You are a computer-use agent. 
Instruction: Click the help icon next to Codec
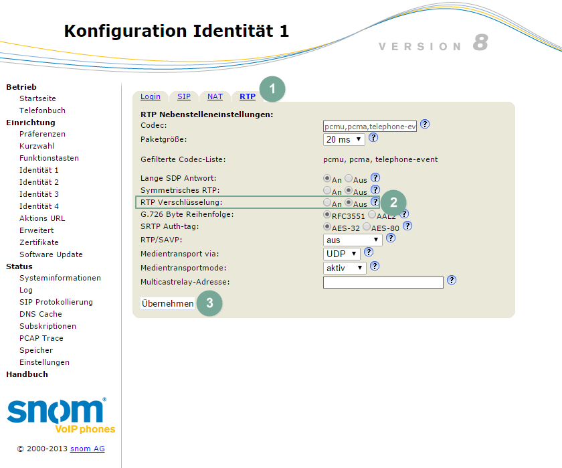[x=425, y=125]
